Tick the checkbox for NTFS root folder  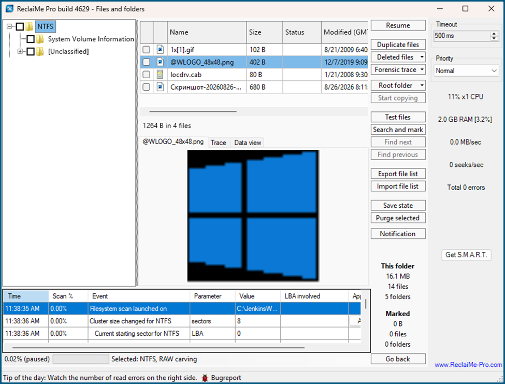(20, 26)
